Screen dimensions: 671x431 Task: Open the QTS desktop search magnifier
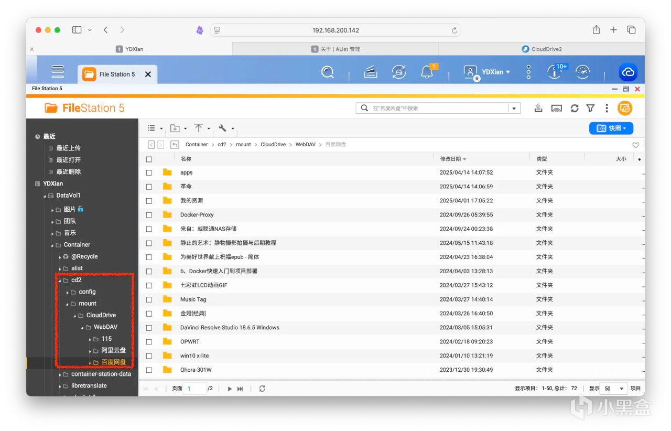[328, 72]
